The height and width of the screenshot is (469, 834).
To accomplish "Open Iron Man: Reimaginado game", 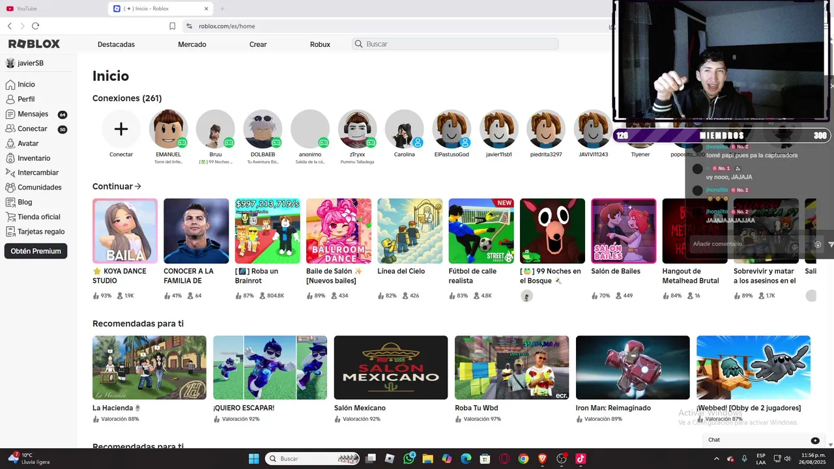I will pyautogui.click(x=633, y=367).
